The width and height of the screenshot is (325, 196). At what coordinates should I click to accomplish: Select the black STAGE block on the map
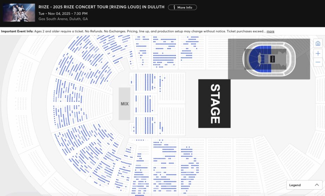214,104
